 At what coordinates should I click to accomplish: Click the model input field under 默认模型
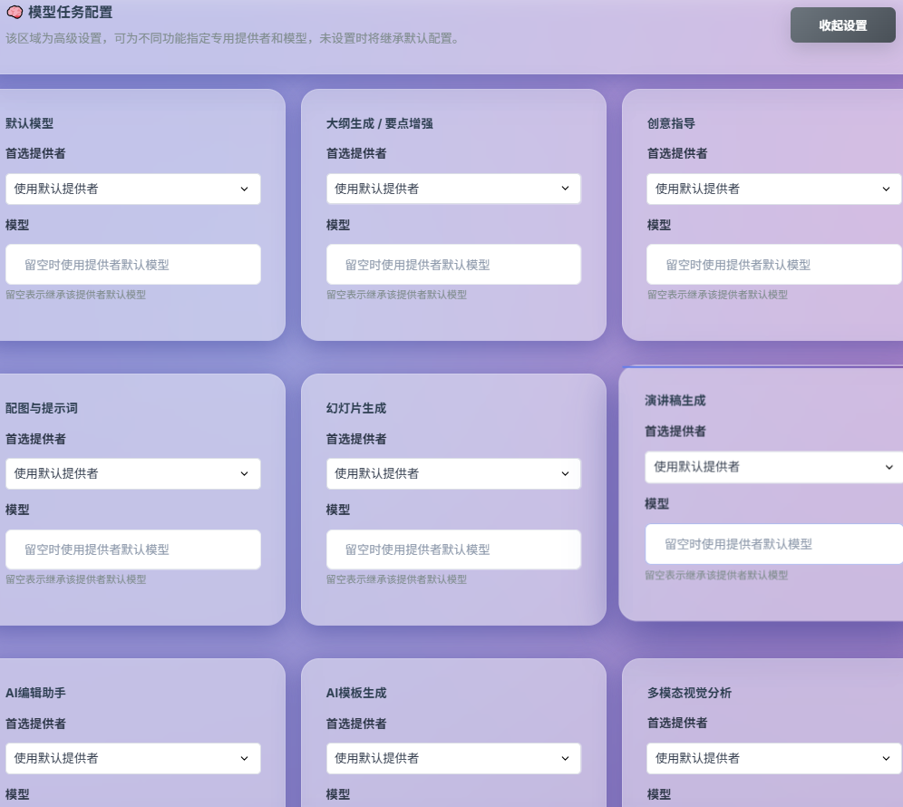[x=133, y=264]
